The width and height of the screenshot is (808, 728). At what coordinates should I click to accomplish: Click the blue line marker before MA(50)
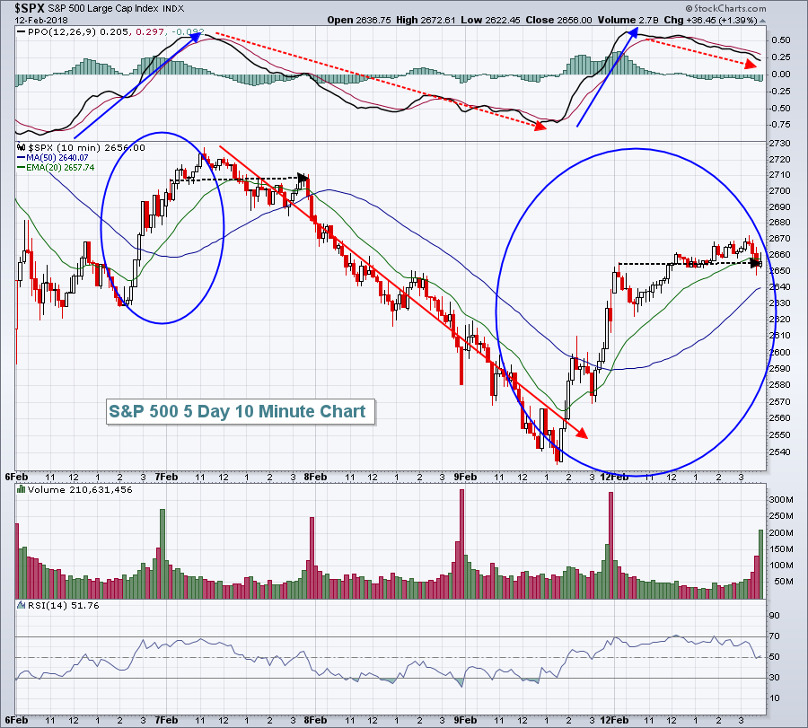[x=22, y=158]
